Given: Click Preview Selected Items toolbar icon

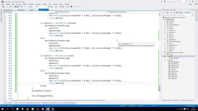Looking at the screenshot, I should [189, 12].
